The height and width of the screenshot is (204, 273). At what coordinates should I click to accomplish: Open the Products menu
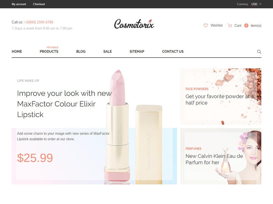click(49, 52)
